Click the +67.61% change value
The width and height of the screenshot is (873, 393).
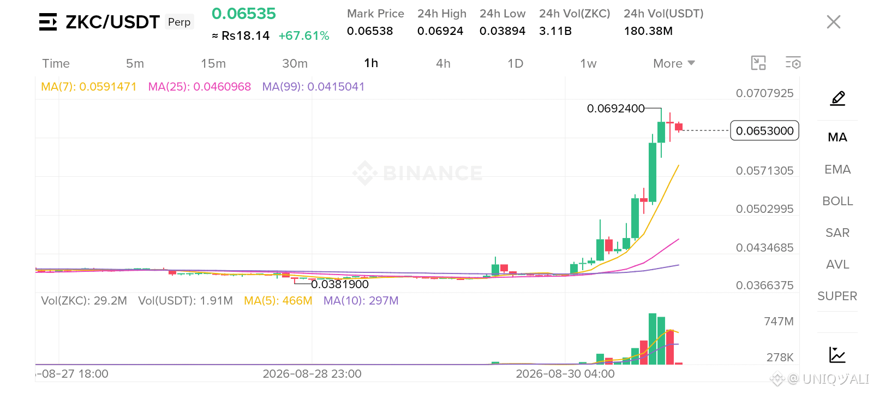(304, 36)
